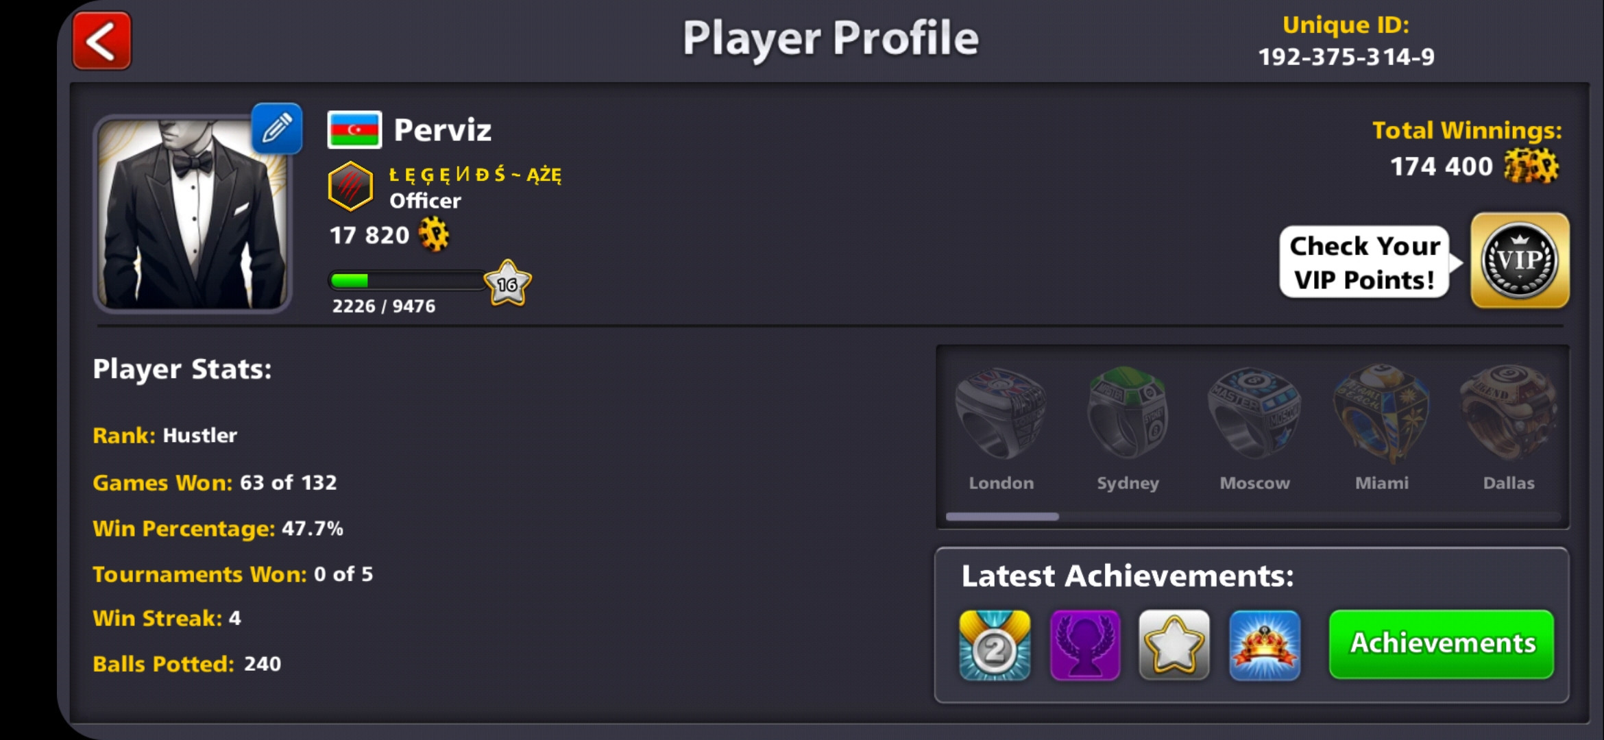Tap the Azerbaijan flag icon beside Perviz
Viewport: 1604px width, 740px height.
354,129
